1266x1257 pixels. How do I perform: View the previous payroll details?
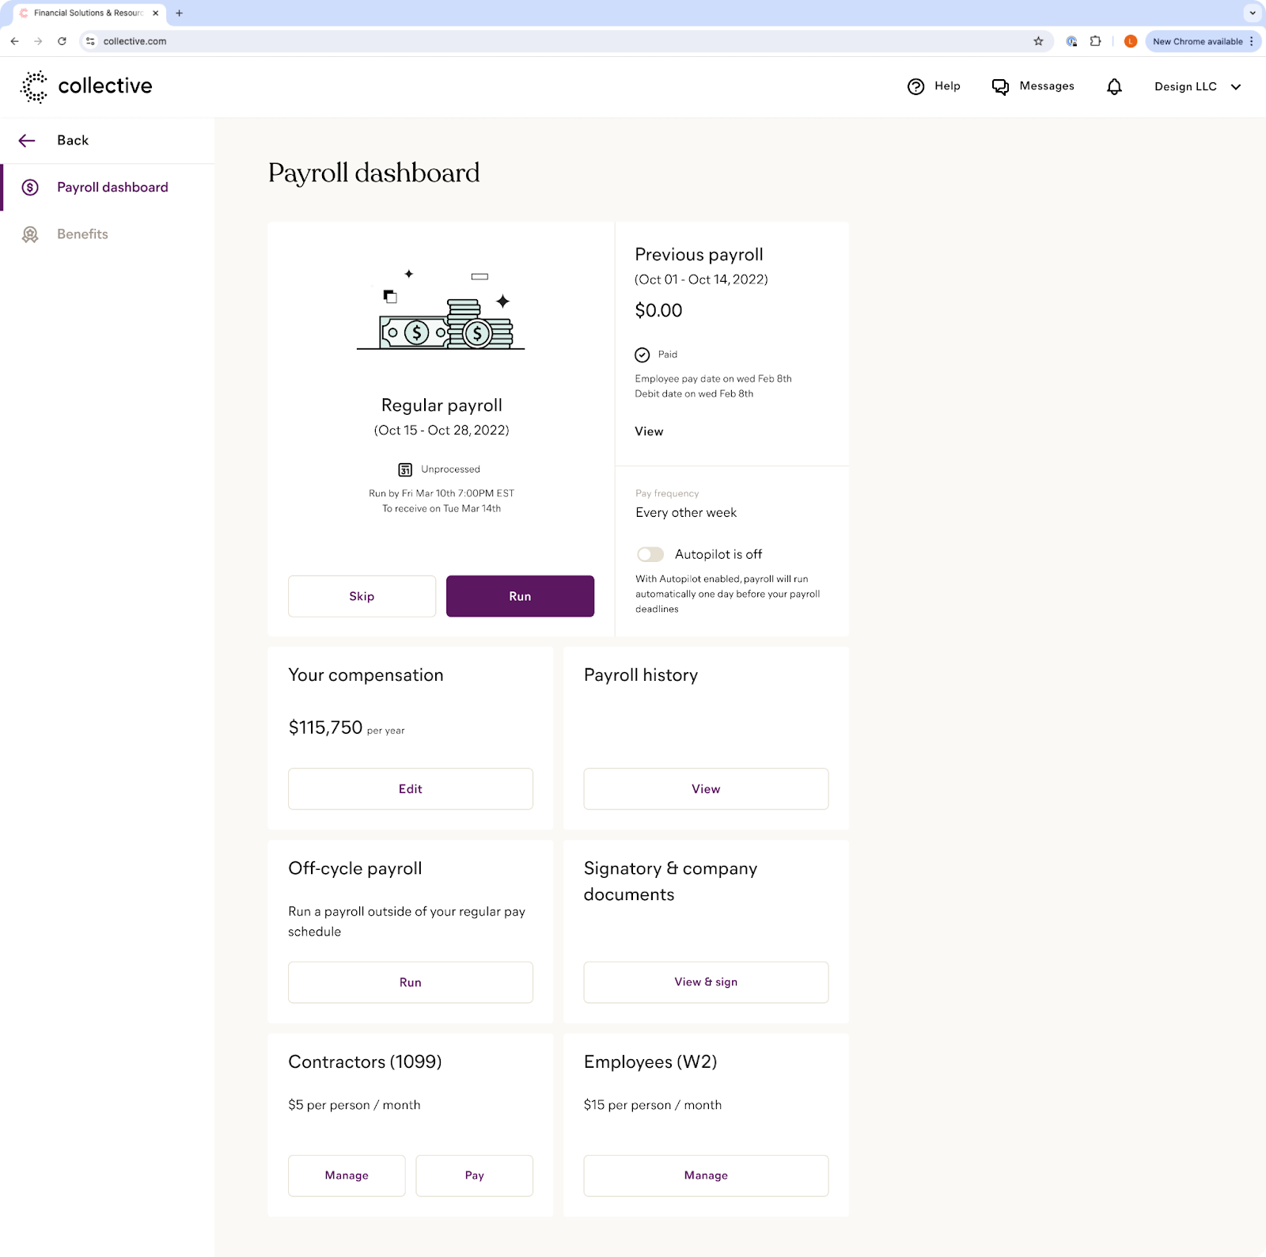pos(649,431)
